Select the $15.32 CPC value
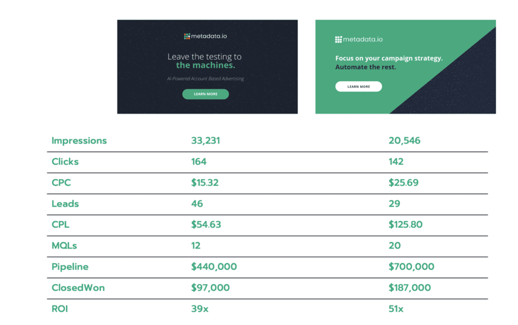Screen dimensions: 518x325 204,183
